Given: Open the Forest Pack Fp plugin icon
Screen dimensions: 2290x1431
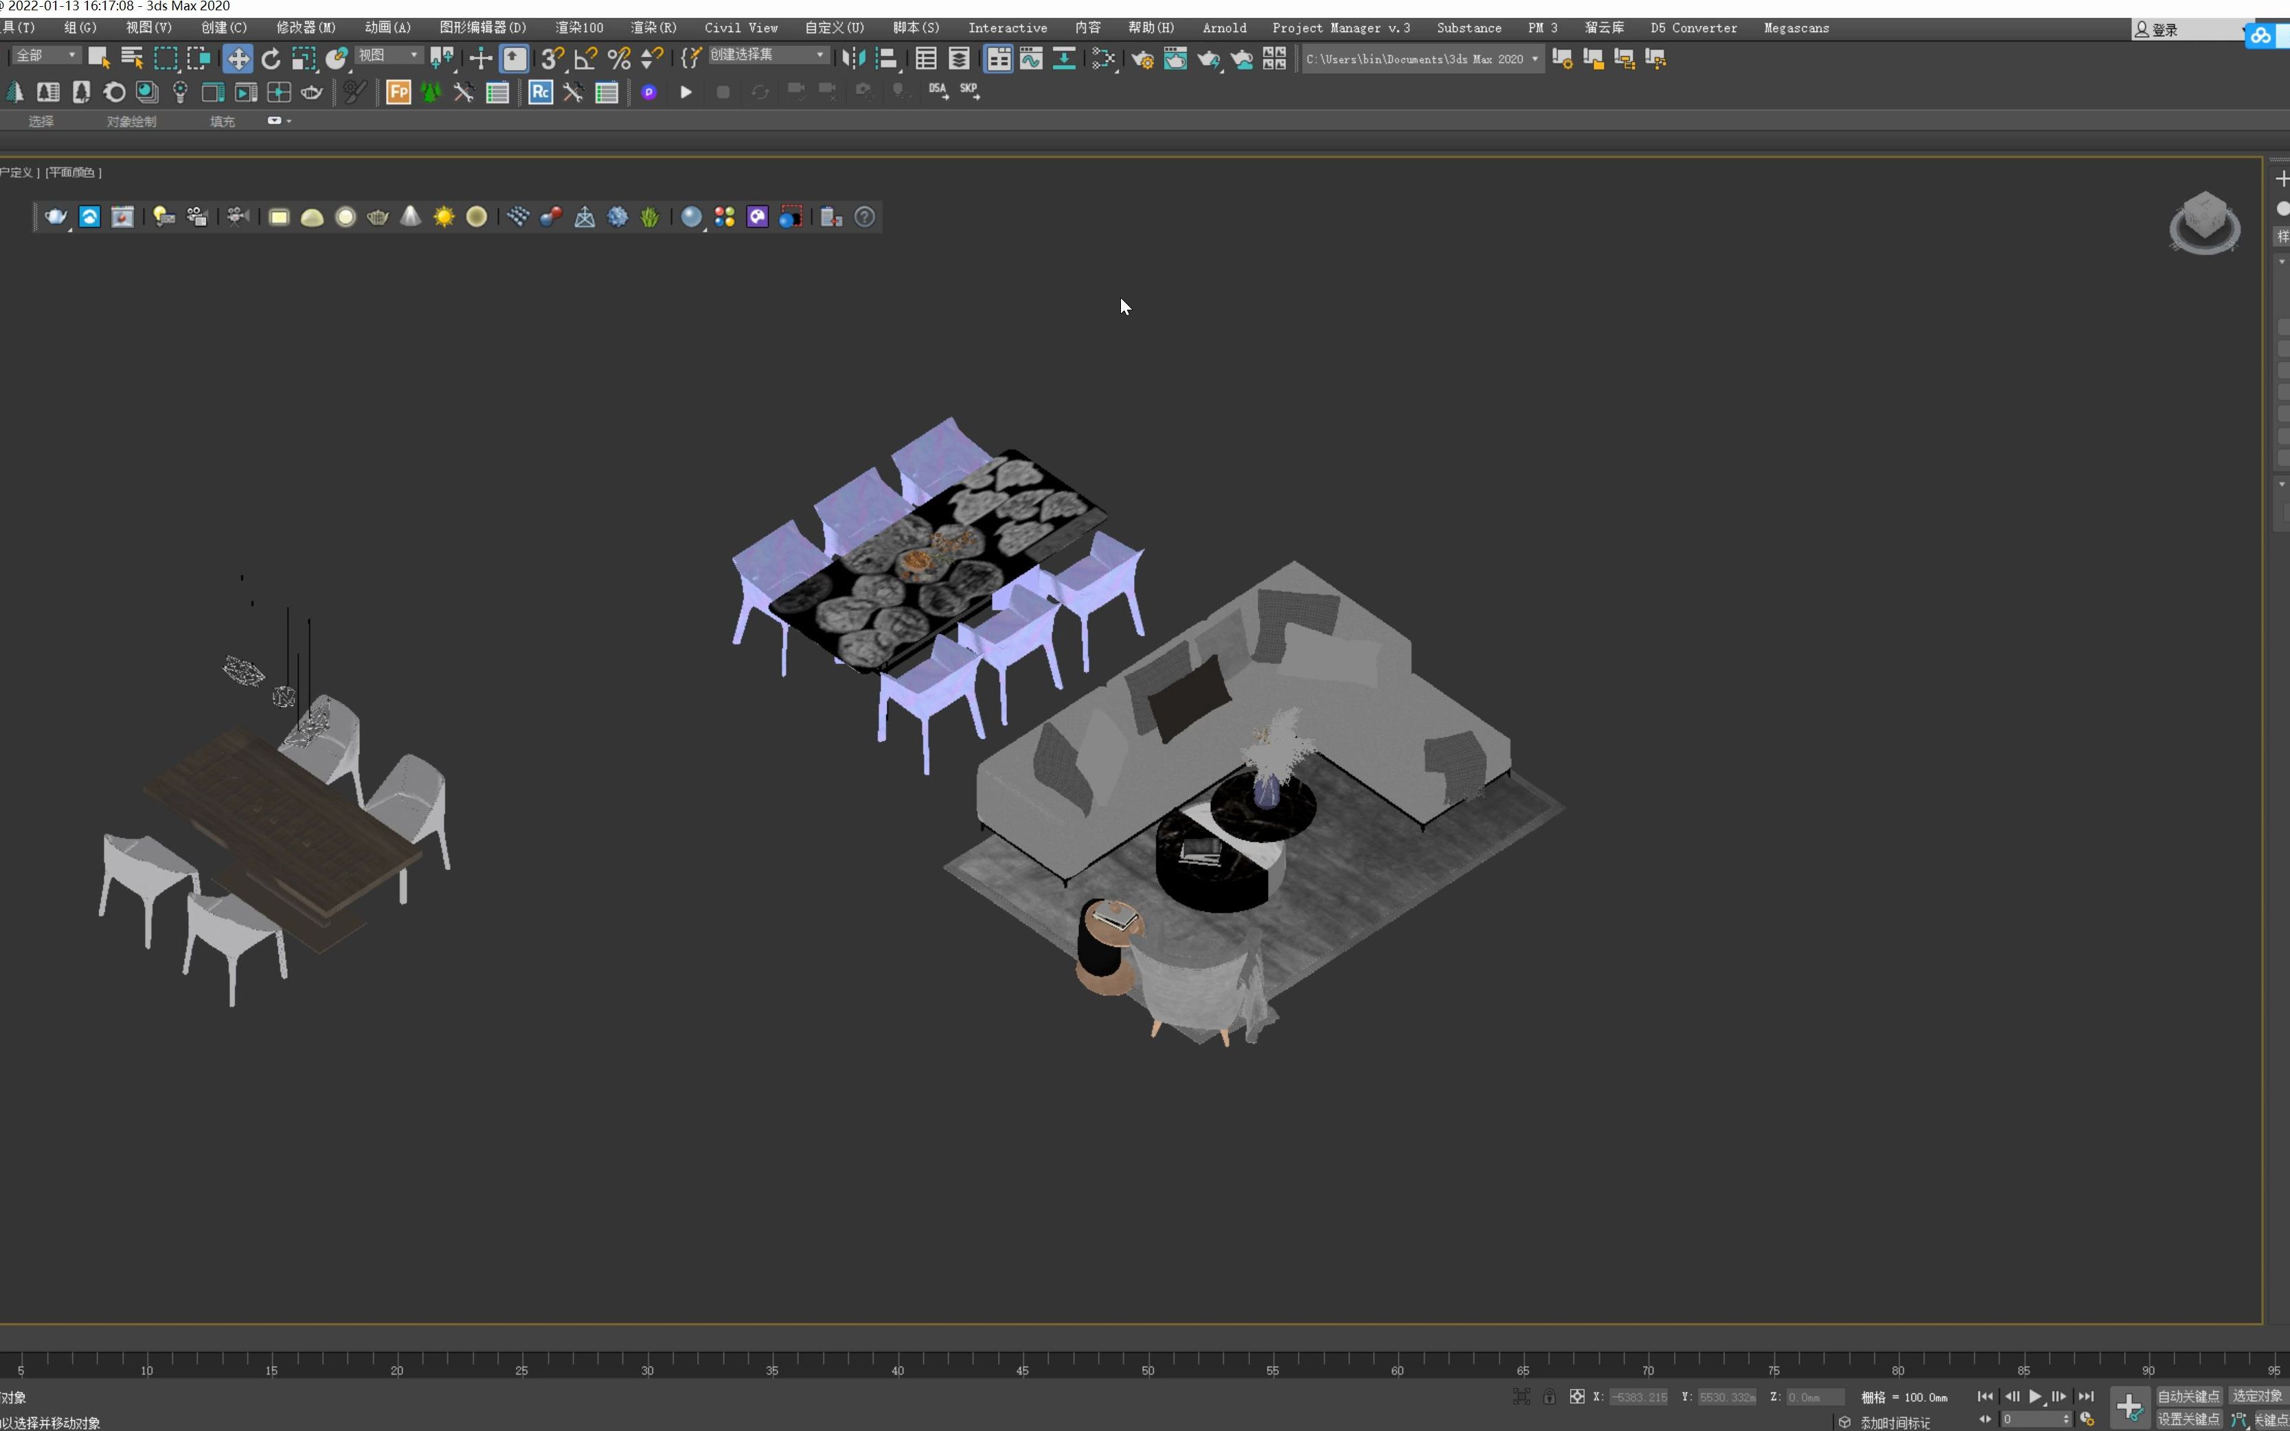Looking at the screenshot, I should (x=398, y=92).
